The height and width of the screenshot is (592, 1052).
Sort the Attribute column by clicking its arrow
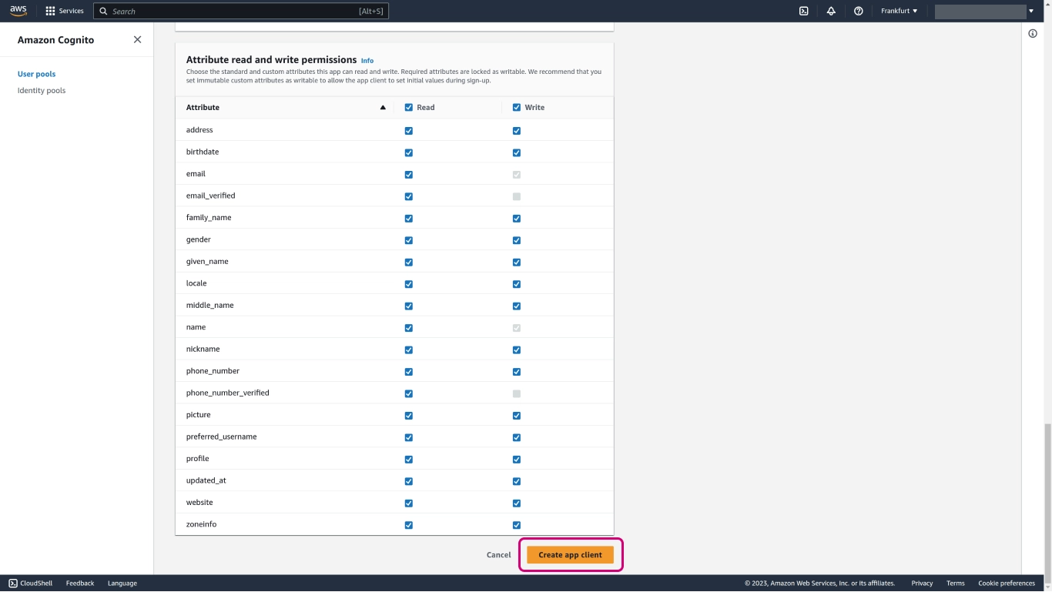[383, 108]
